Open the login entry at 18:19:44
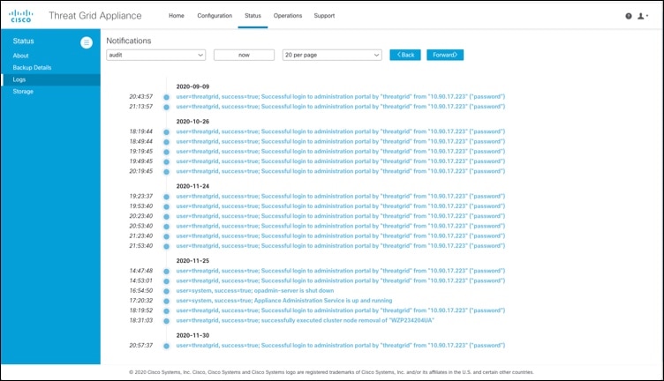The image size is (664, 381). pos(341,131)
